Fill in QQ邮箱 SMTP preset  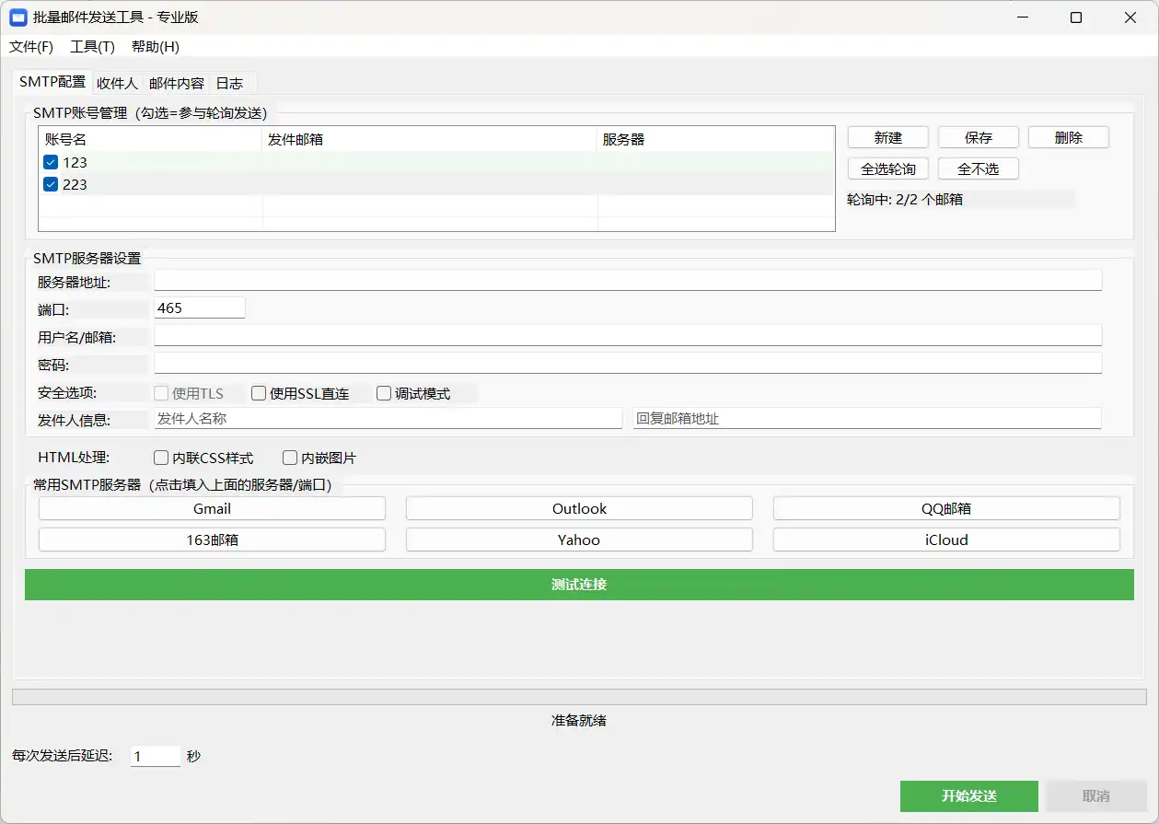click(x=946, y=509)
